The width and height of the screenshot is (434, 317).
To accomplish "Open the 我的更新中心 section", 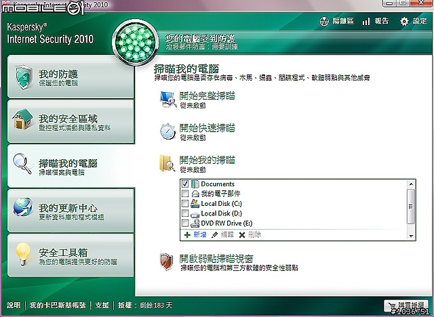I will [x=71, y=211].
